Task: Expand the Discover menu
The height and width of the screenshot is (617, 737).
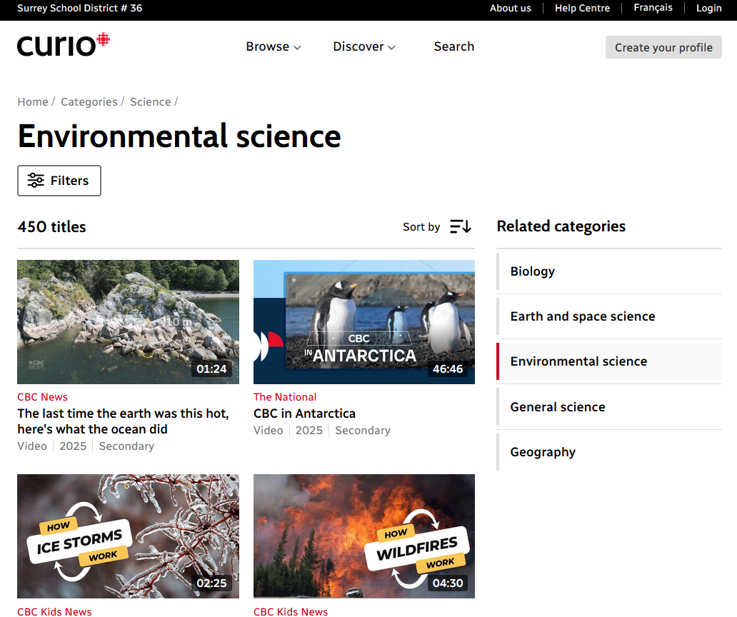Action: click(x=364, y=46)
